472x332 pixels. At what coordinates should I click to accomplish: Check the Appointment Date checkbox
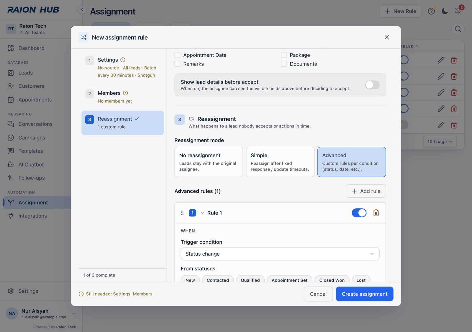[177, 55]
